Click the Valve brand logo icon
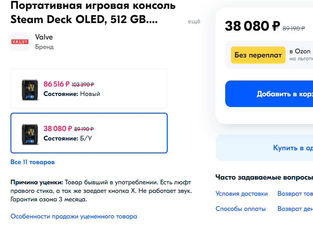The height and width of the screenshot is (226, 313). point(20,42)
